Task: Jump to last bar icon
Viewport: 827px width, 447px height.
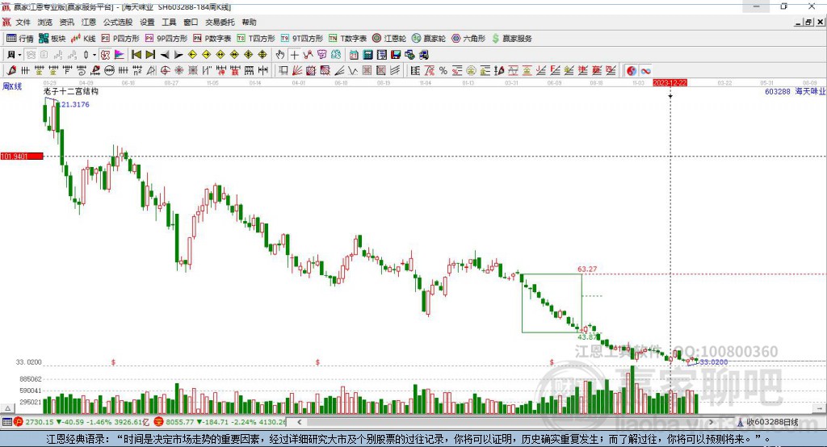Action: tap(150, 55)
